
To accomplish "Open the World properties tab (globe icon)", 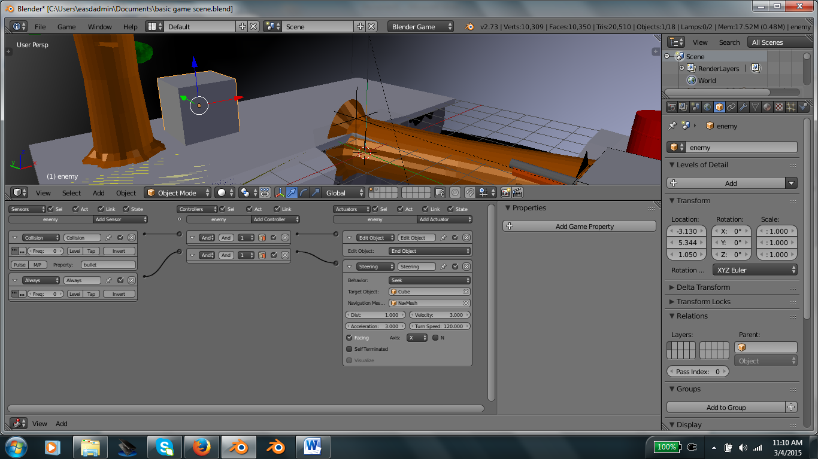I will (x=707, y=107).
